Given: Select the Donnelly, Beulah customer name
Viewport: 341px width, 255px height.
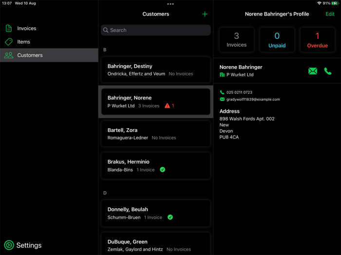Looking at the screenshot, I should [128, 209].
